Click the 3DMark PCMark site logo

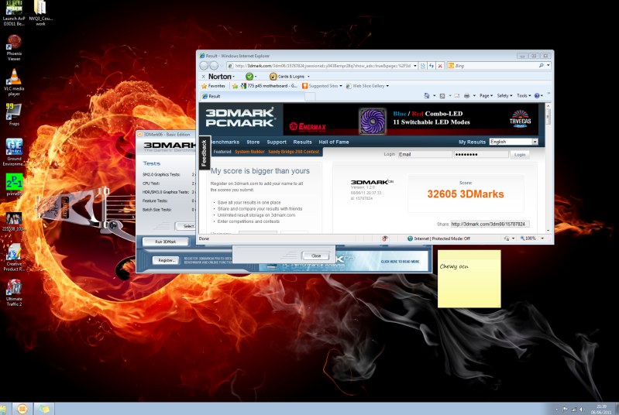240,118
